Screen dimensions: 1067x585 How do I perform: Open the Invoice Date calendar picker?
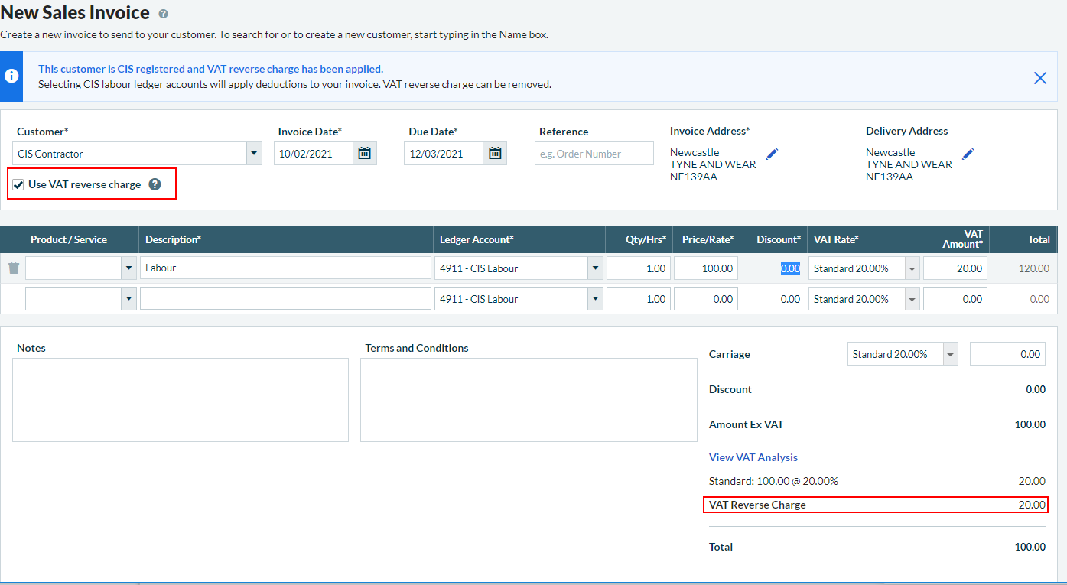[x=364, y=154]
